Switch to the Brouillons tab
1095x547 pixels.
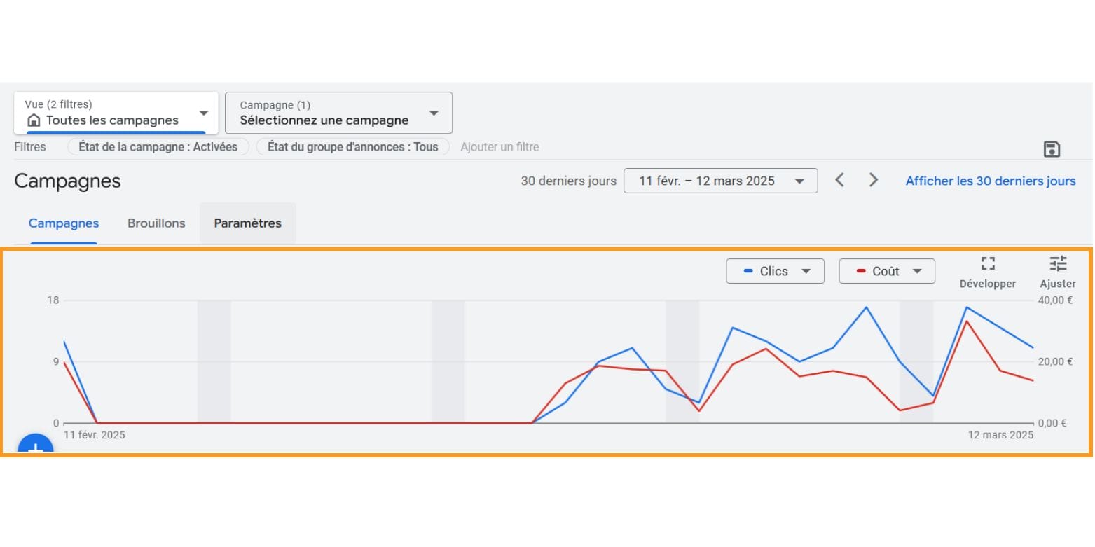click(x=156, y=223)
